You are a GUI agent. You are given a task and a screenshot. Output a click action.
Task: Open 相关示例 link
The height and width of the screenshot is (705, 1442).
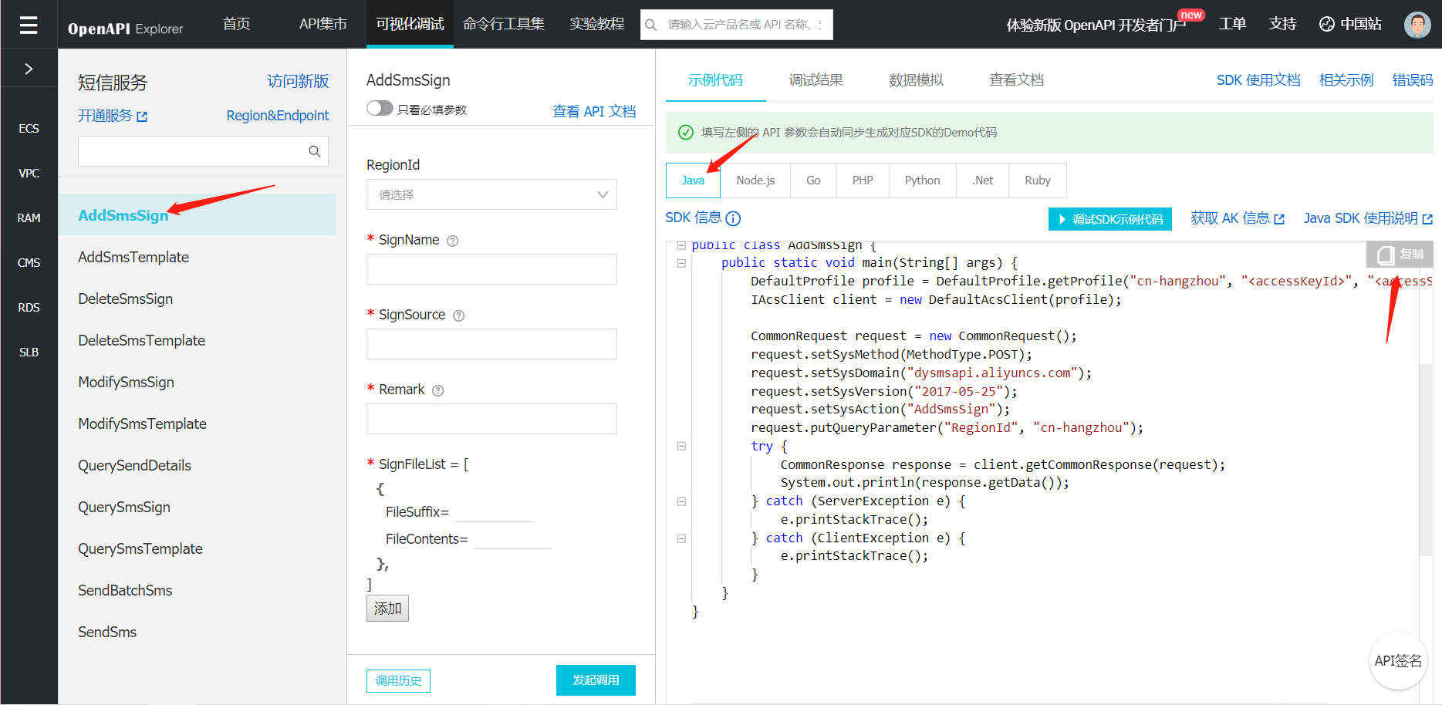pyautogui.click(x=1346, y=80)
